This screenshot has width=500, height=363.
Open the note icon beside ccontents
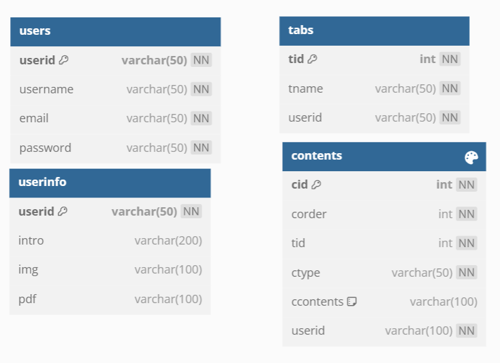[x=352, y=301]
